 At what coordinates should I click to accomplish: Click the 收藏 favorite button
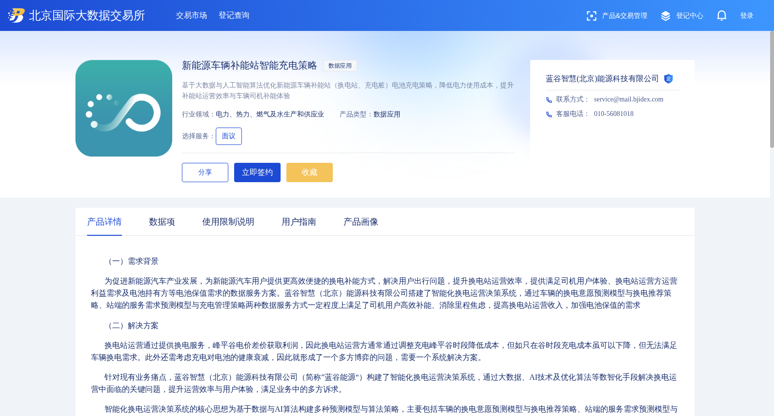pos(310,172)
